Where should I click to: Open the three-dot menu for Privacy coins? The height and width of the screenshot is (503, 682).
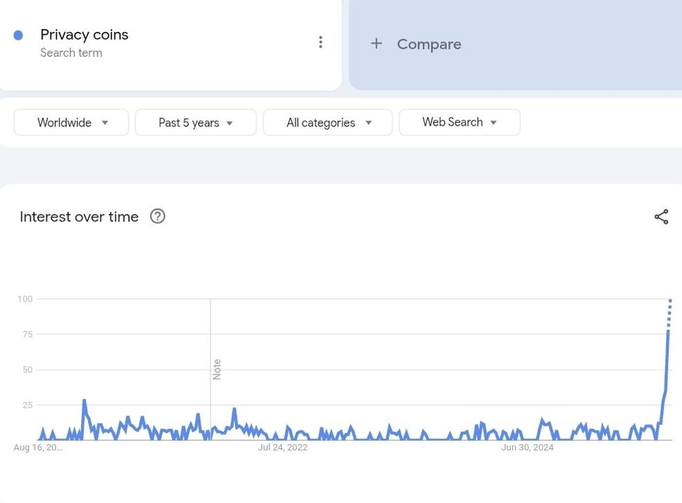coord(320,42)
